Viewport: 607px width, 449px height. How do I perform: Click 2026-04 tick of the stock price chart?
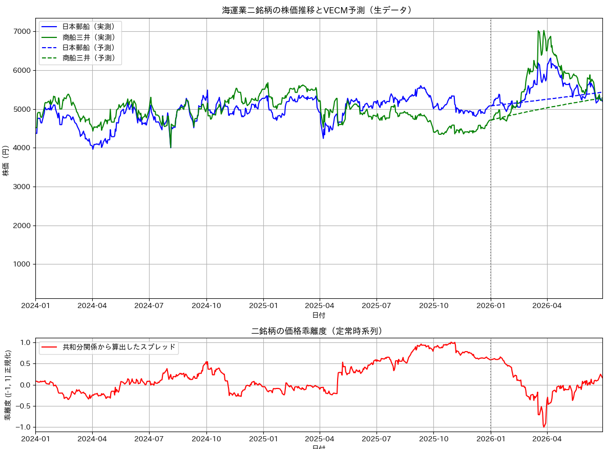547,305
